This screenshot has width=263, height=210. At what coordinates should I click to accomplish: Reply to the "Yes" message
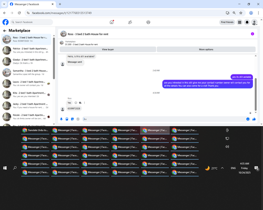(x=80, y=103)
